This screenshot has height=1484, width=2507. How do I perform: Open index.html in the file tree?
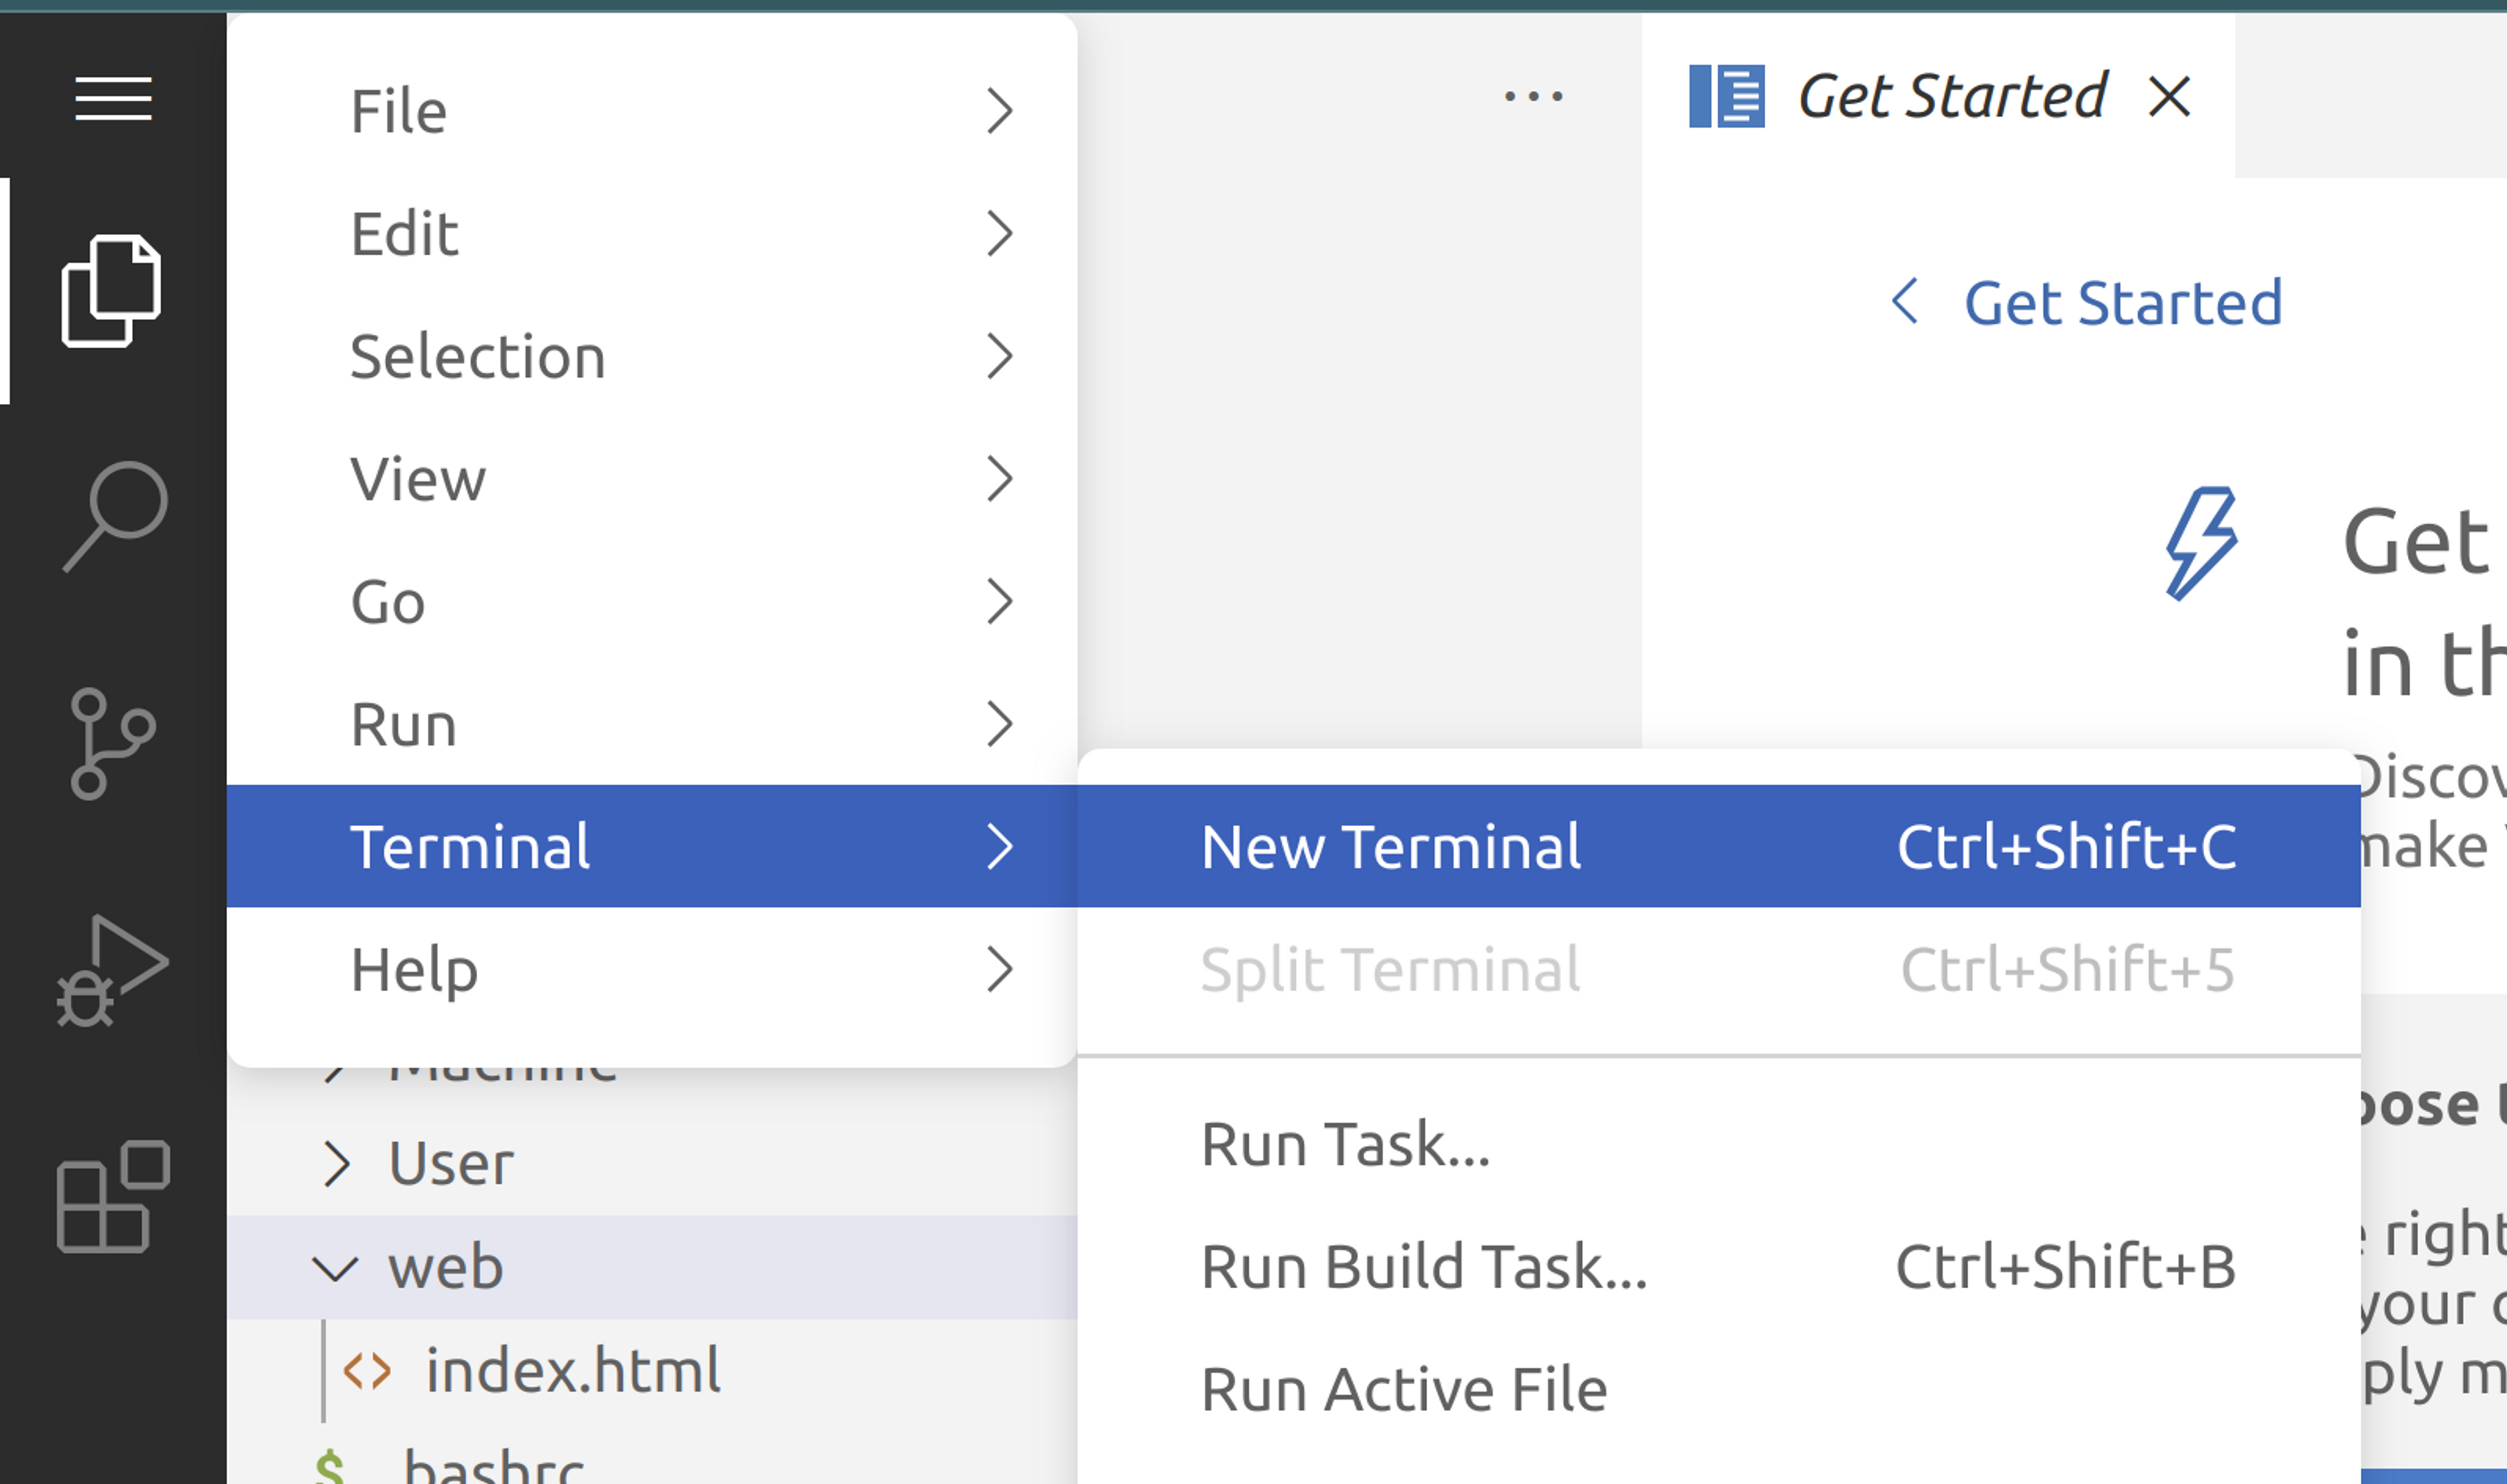(571, 1370)
